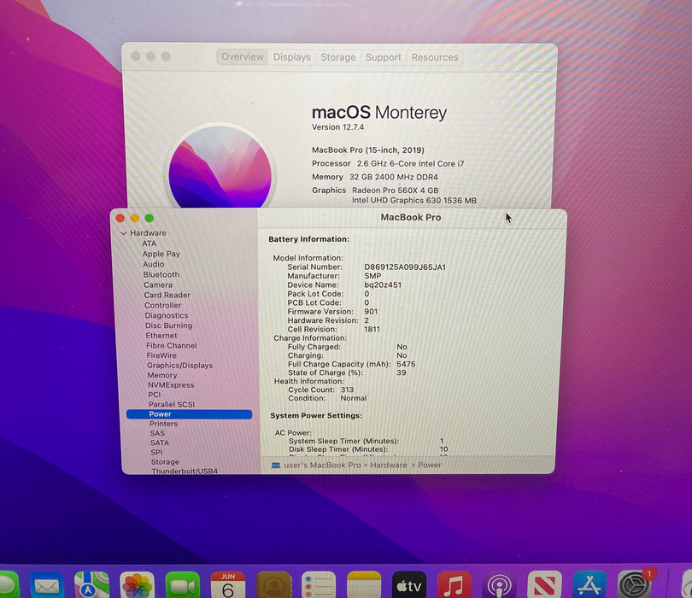Select Printers in the sidebar
692x598 pixels.
163,424
